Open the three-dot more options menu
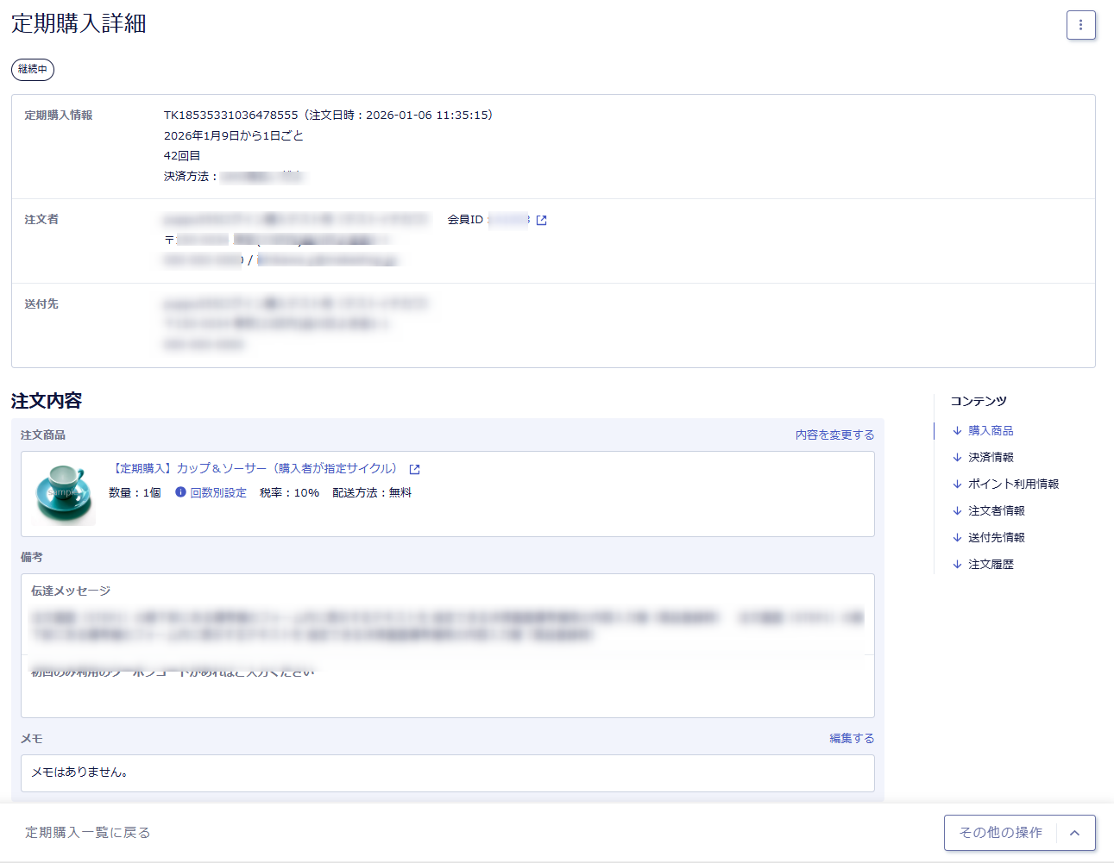Screen dimensions: 1114x863 point(1080,25)
